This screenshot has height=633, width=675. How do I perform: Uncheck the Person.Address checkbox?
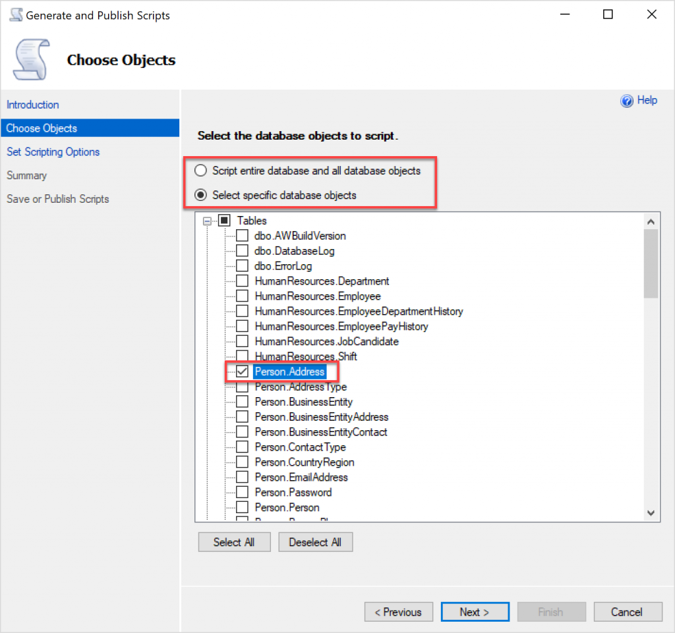(243, 372)
